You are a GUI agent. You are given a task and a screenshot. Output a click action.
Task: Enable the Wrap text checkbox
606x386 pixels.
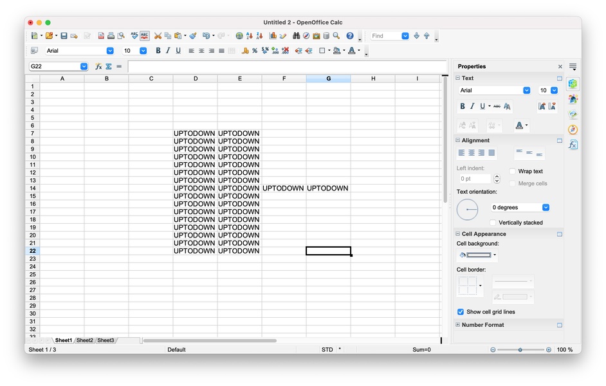513,172
